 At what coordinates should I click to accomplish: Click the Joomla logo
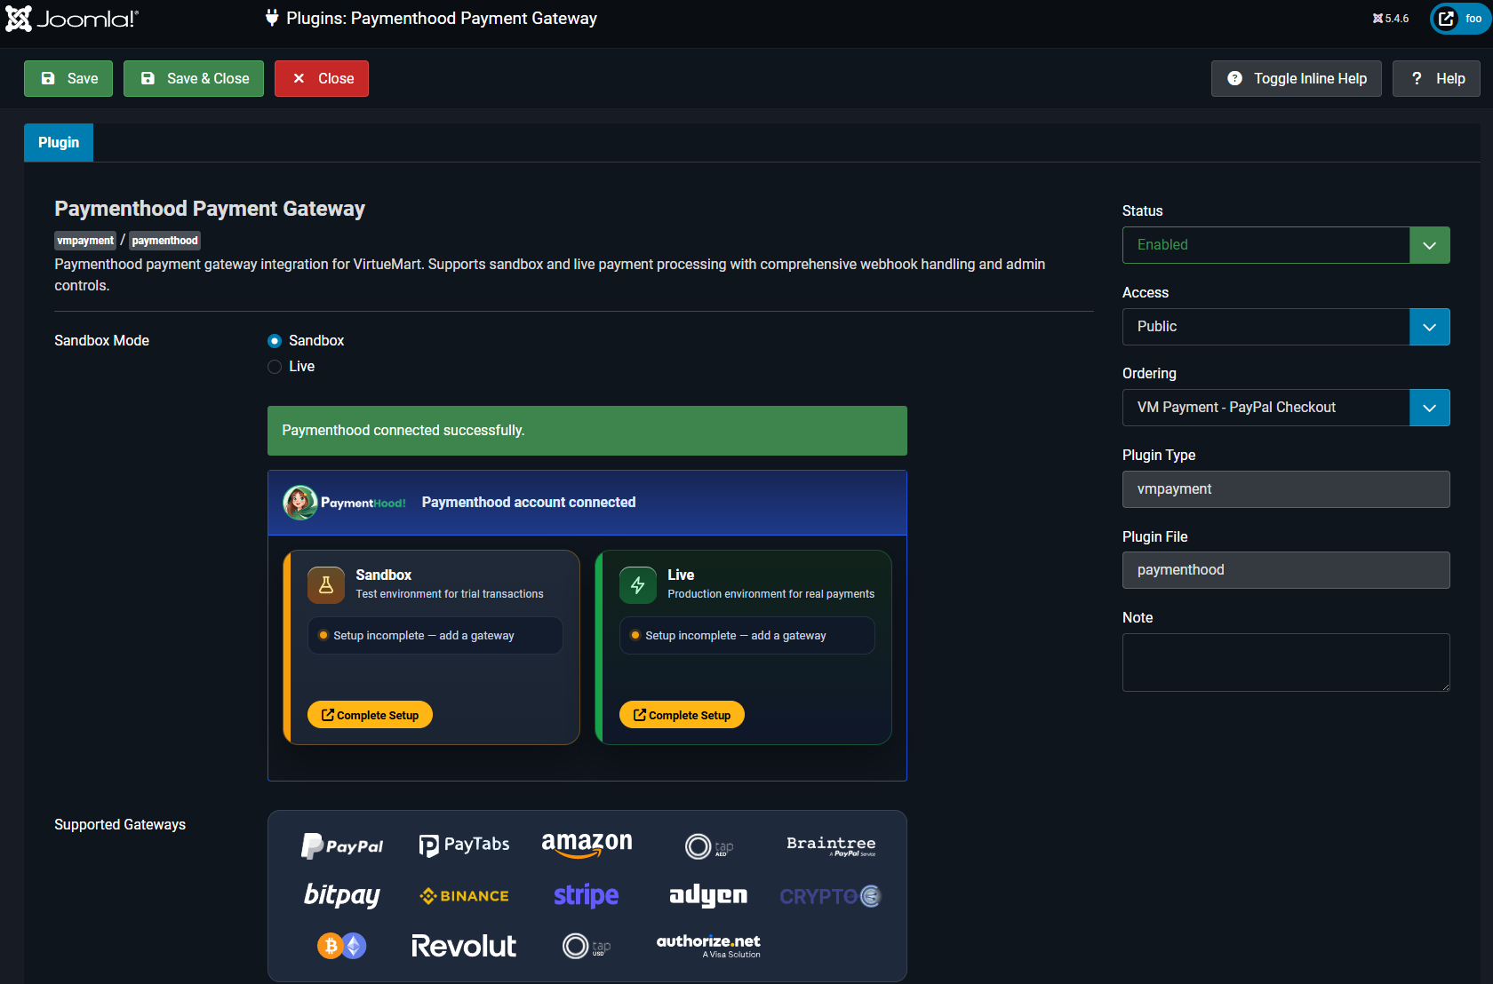[x=72, y=19]
